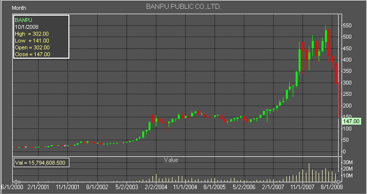The height and width of the screenshot is (194, 367).
Task: Click the 200 price axis label
Action: coord(347,106)
